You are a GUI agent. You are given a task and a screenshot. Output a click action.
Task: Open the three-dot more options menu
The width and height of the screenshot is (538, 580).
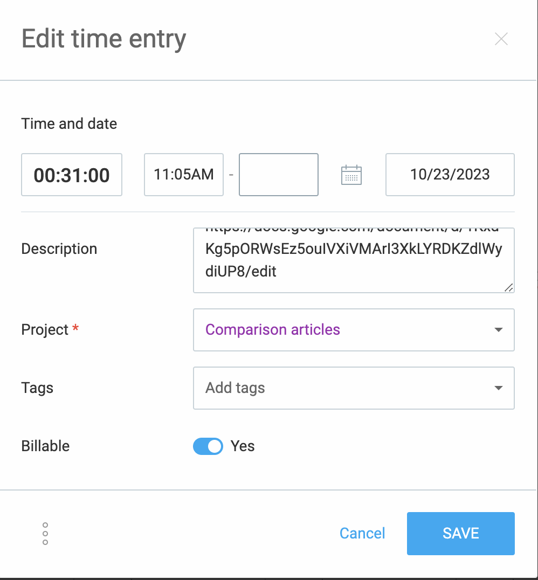[x=45, y=534]
